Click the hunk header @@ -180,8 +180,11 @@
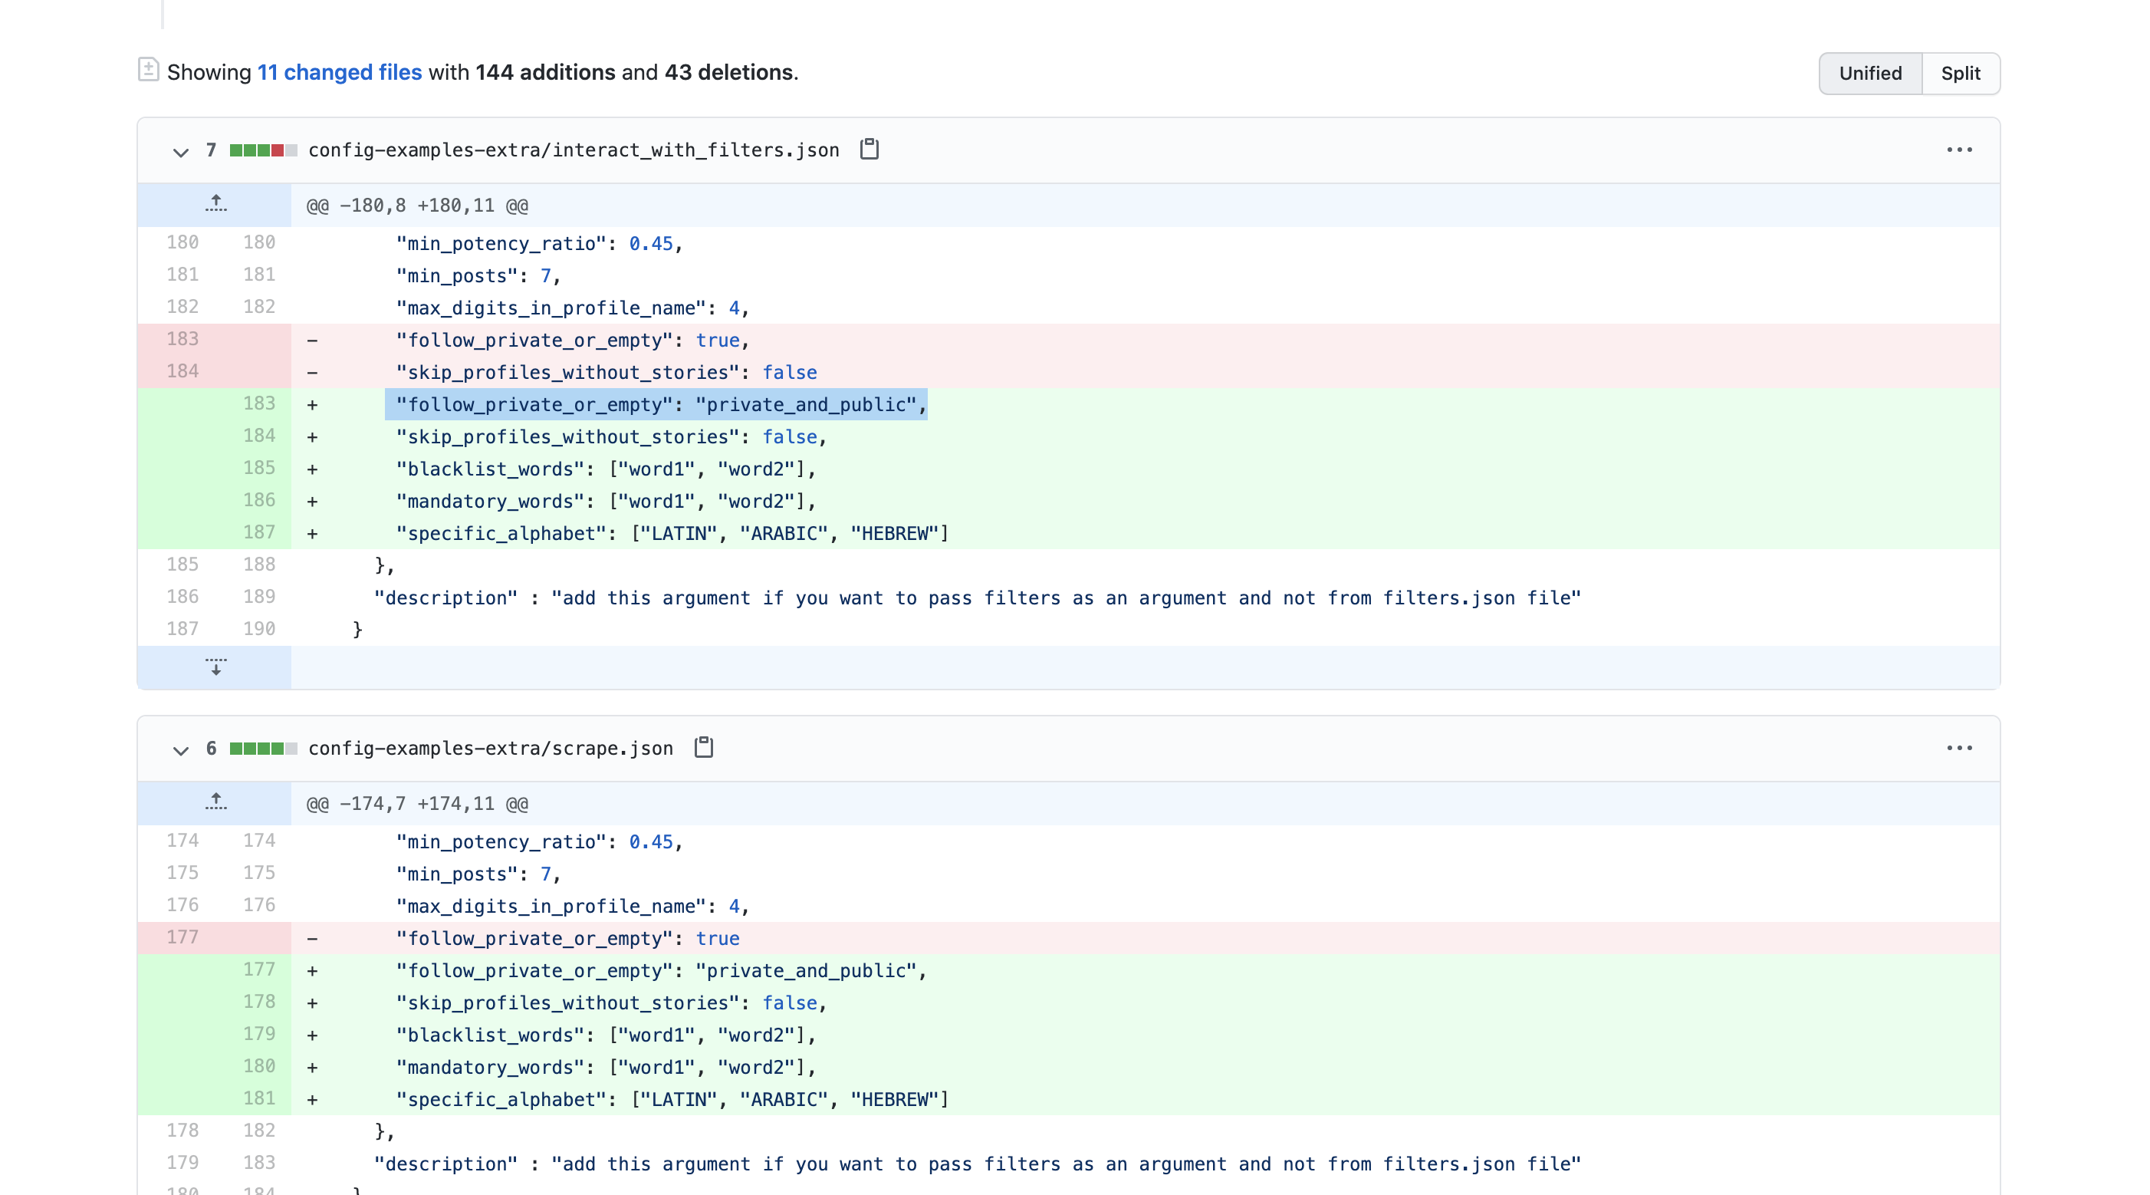The image size is (2150, 1195). tap(415, 205)
